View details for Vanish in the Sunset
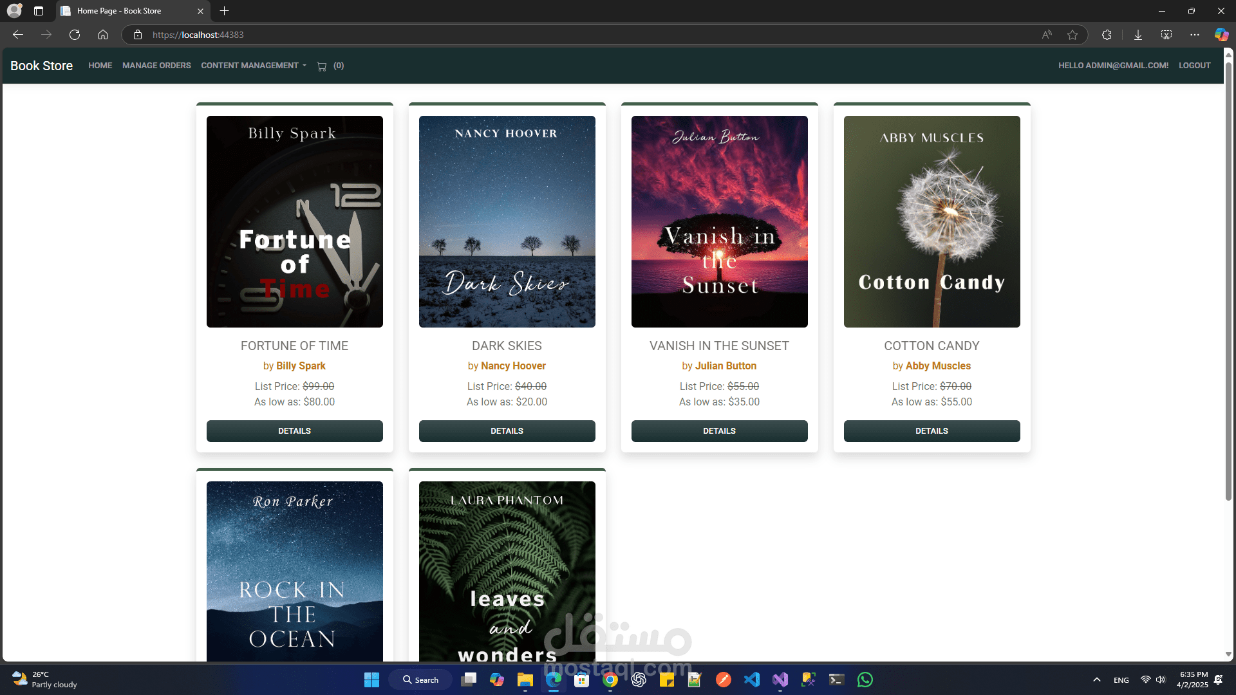This screenshot has width=1236, height=695. tap(720, 431)
